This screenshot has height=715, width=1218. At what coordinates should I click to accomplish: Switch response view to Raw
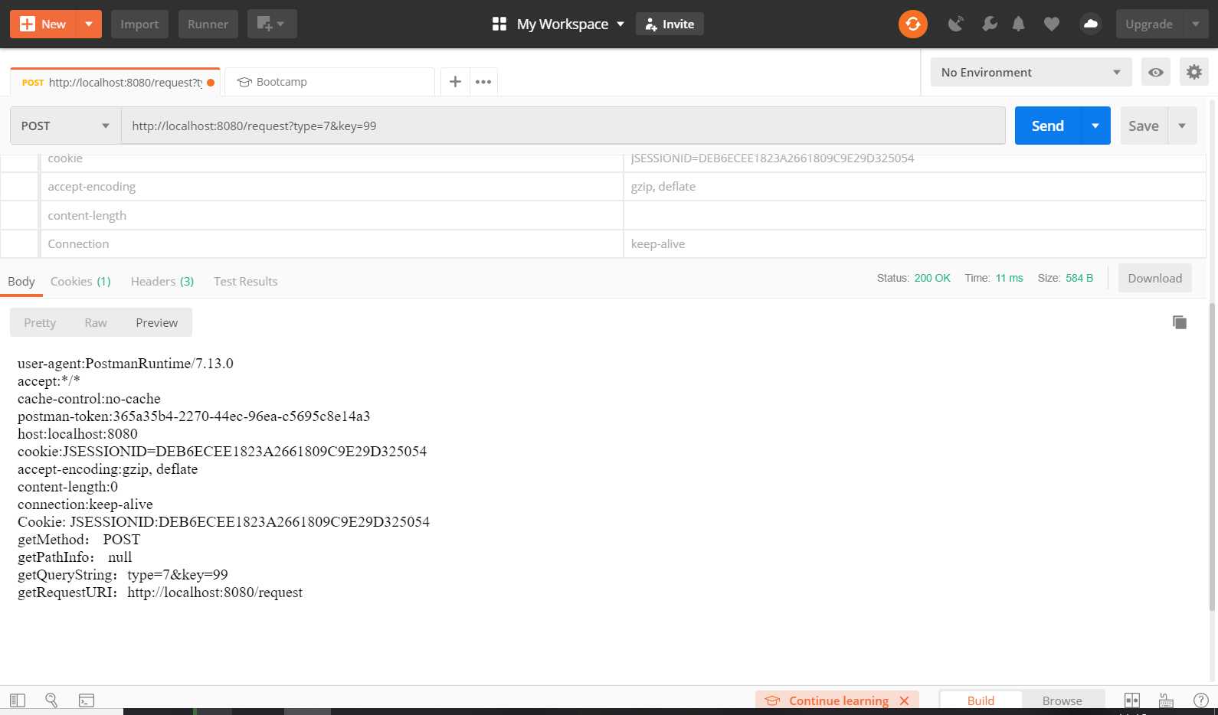96,322
